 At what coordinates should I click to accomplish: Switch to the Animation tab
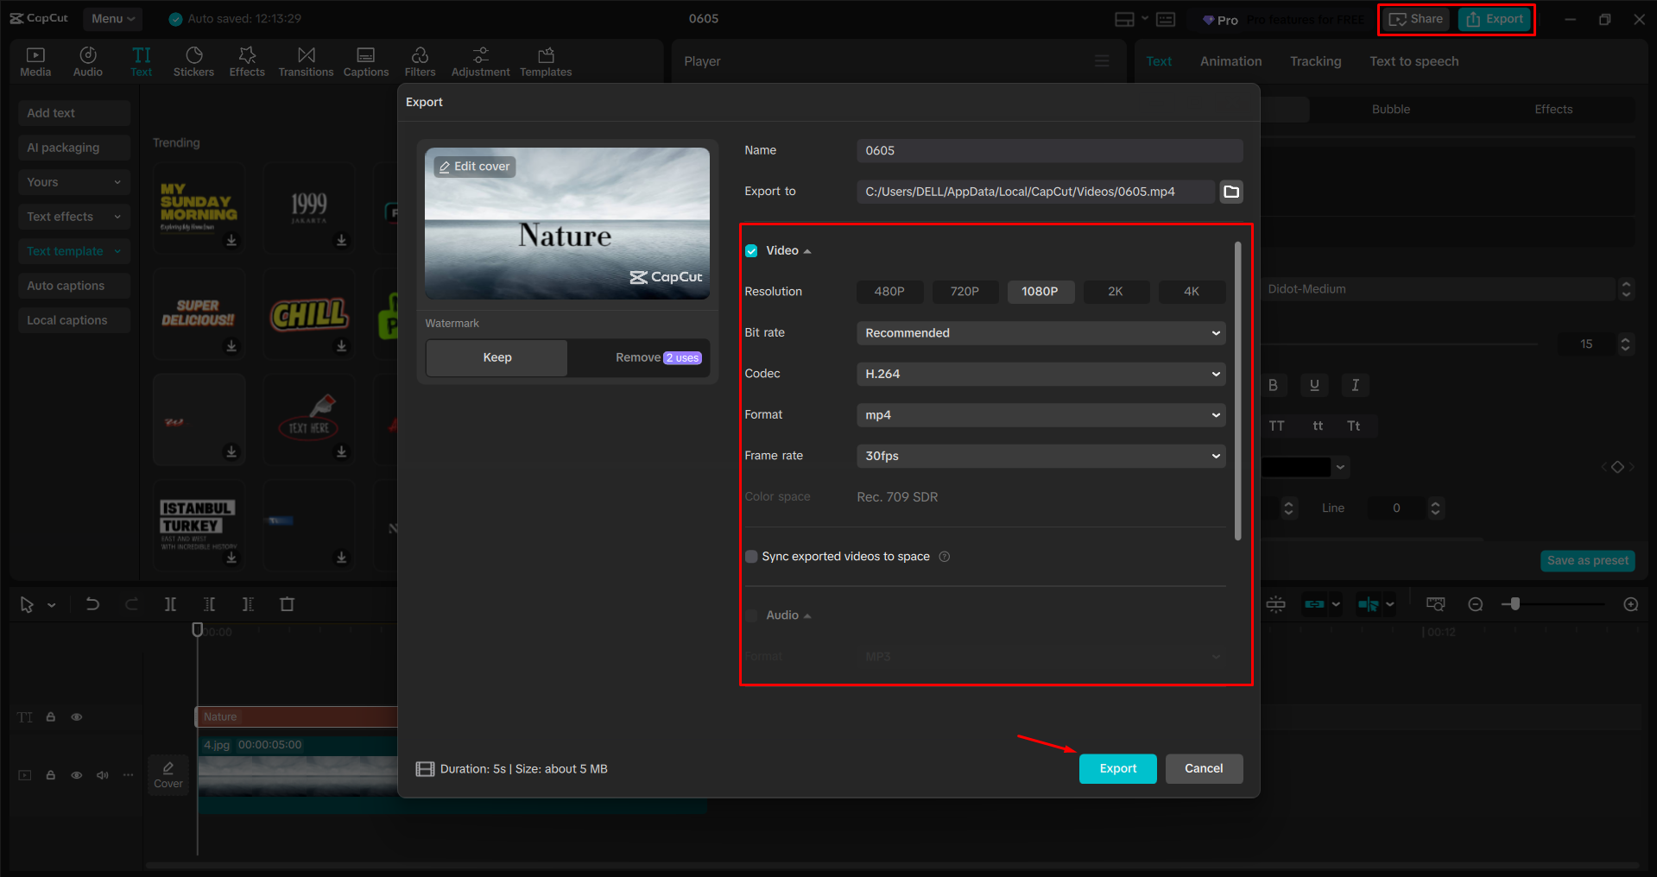[1230, 60]
